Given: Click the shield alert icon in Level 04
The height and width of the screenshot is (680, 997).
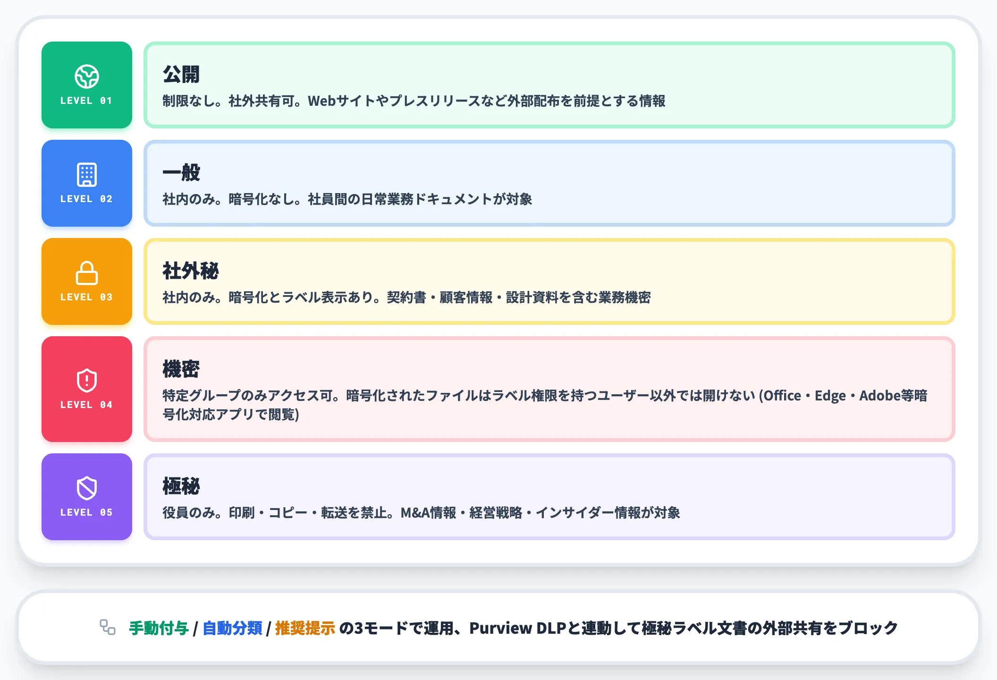Looking at the screenshot, I should (x=87, y=381).
